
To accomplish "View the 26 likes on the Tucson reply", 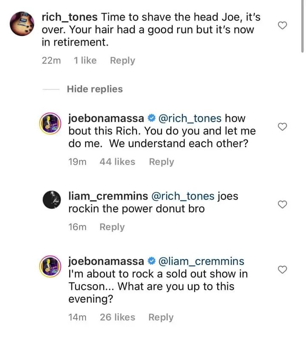I will [x=117, y=317].
